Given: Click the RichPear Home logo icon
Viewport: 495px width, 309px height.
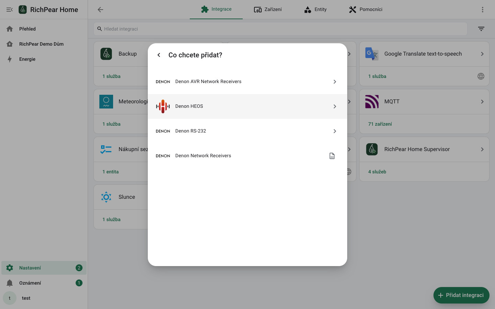Looking at the screenshot, I should [23, 10].
